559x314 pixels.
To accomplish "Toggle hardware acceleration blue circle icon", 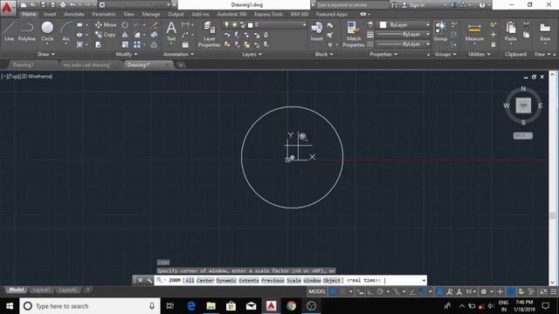I will 511,291.
